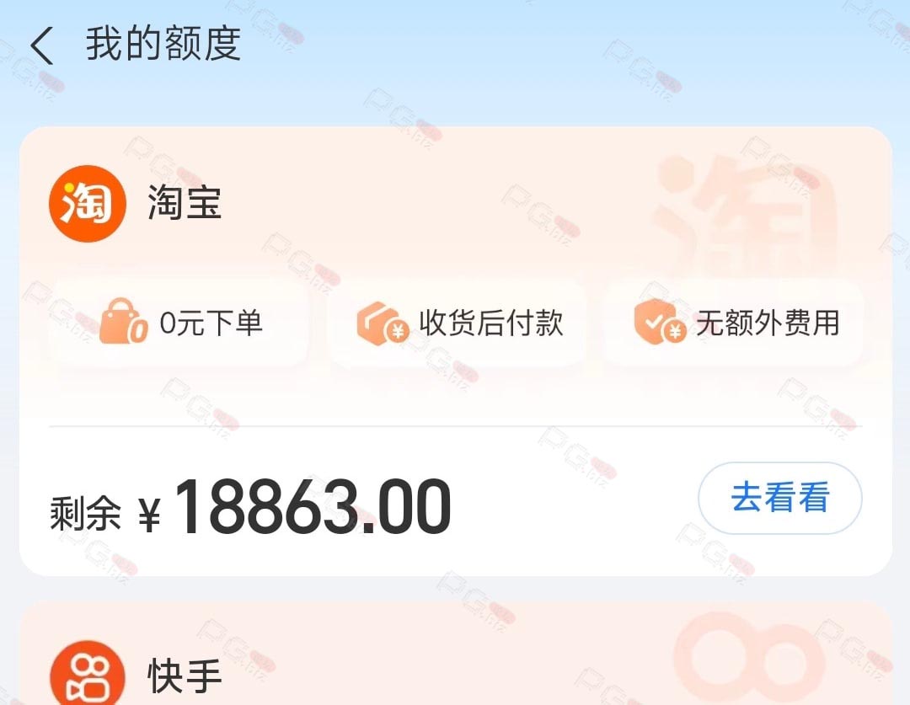Tap the shopping bag 0元下单 icon
The image size is (910, 705).
click(123, 322)
